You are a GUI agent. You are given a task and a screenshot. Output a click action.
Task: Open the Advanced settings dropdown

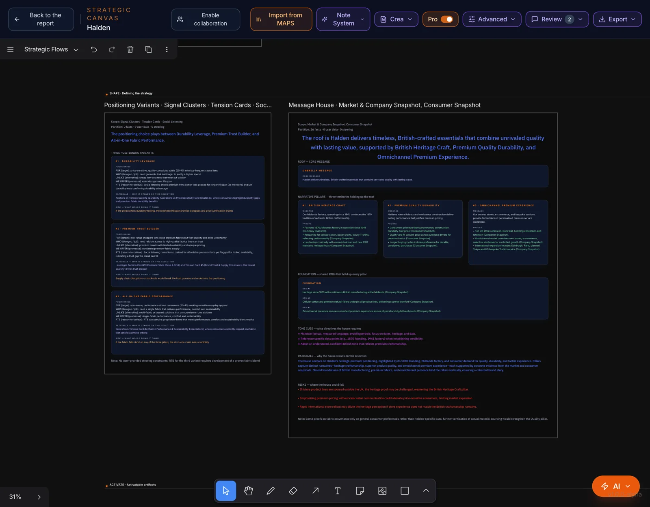[492, 19]
